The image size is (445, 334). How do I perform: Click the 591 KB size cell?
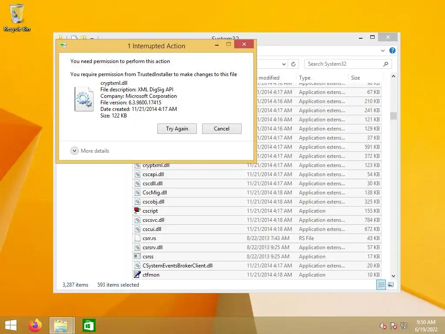coord(372,147)
